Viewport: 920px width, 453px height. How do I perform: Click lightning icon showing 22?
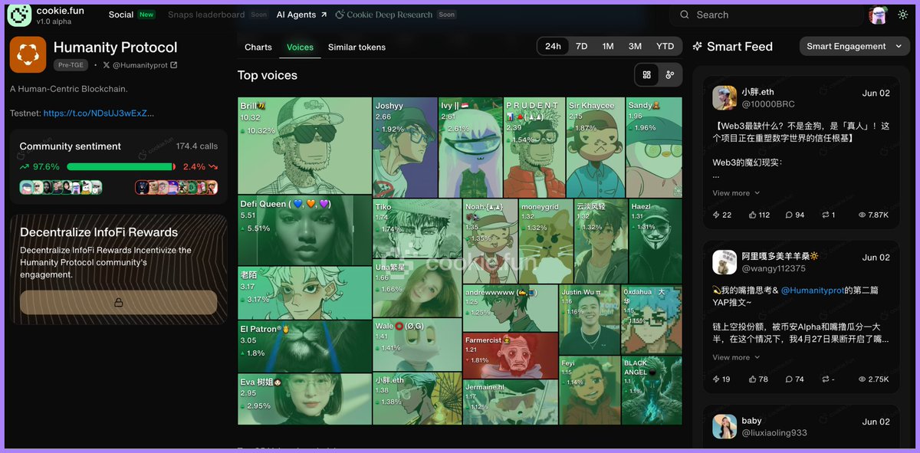click(x=717, y=215)
